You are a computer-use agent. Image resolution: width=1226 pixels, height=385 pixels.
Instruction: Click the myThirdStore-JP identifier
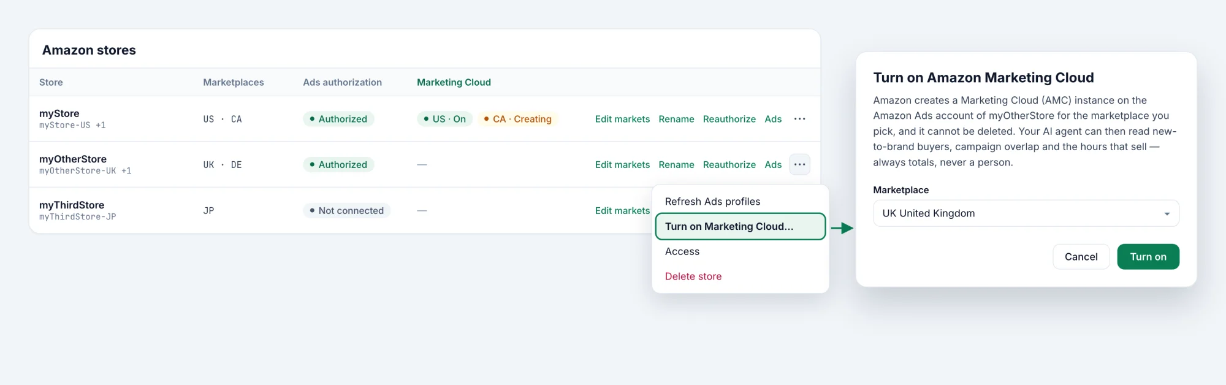coord(78,217)
